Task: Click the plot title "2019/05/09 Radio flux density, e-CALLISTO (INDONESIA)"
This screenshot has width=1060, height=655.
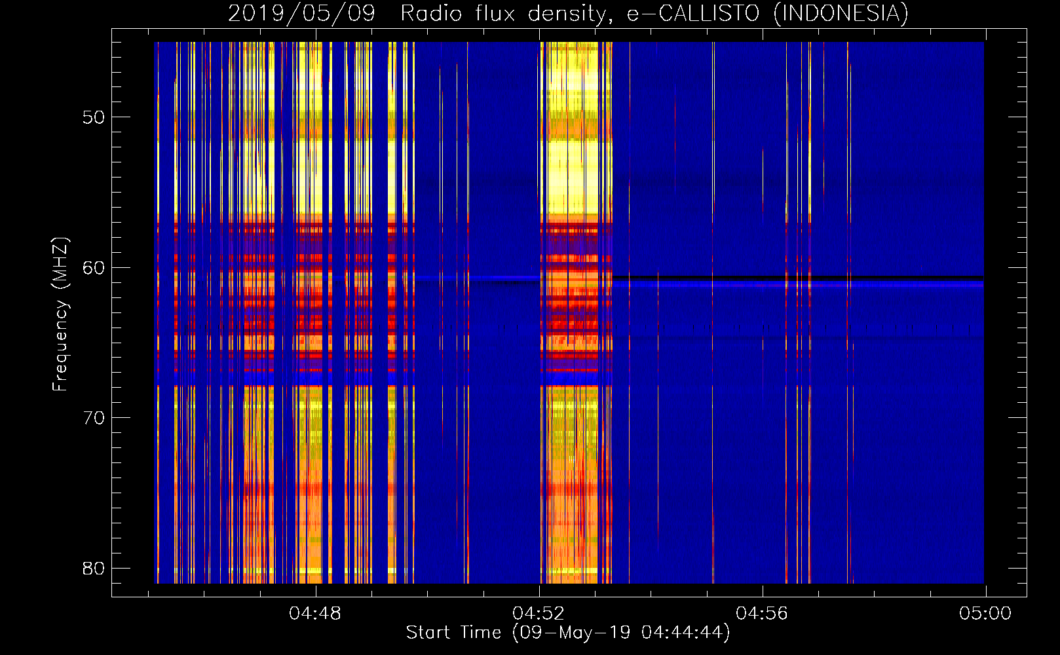Action: (568, 13)
